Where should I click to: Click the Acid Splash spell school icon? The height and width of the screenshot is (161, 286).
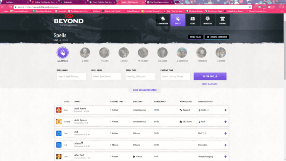pos(59,122)
